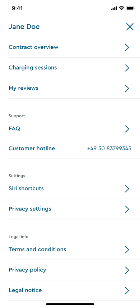The image size is (140, 308).
Task: Tap the arrow icon beside Privacy policy
Action: (x=127, y=270)
